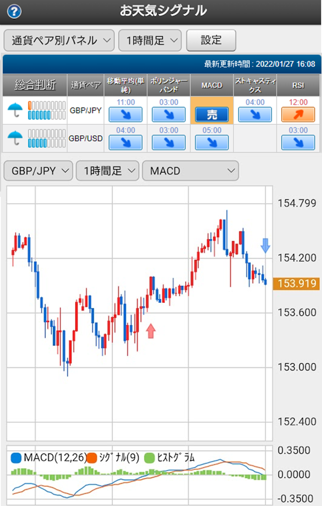
Task: Click green ヒストグラム legend square
Action: coord(150,458)
